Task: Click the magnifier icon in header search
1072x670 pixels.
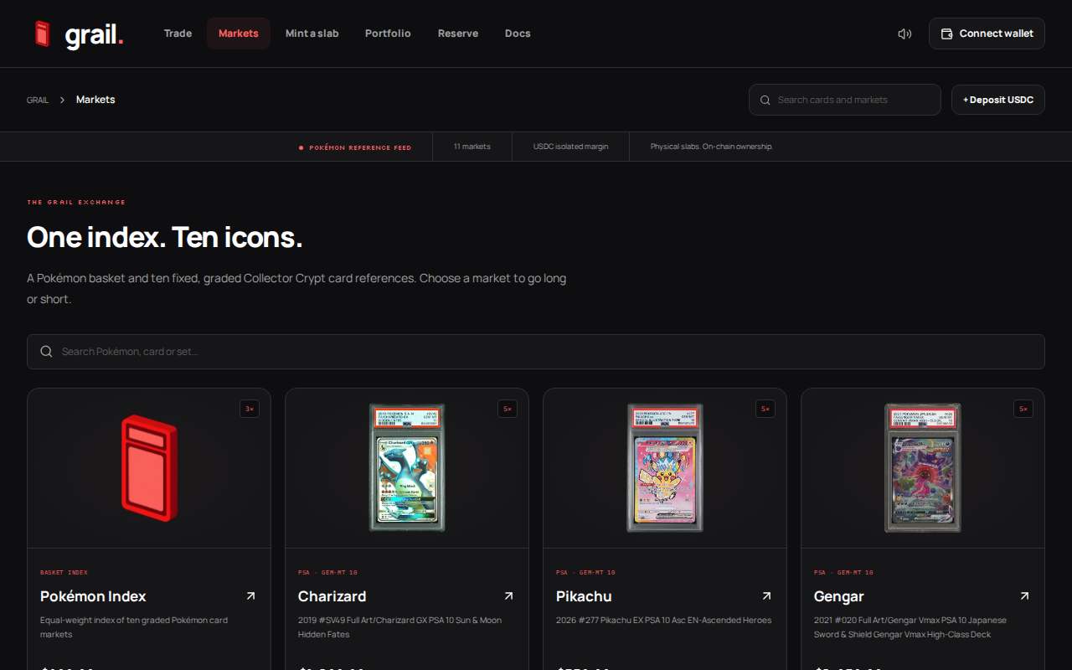Action: 765,100
